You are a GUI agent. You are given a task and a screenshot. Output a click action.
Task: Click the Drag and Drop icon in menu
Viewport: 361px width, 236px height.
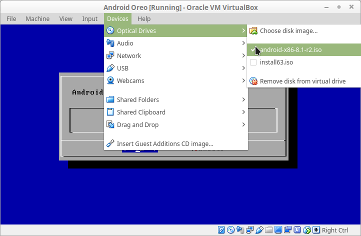110,124
